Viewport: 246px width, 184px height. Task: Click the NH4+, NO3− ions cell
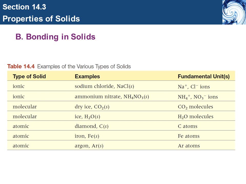198,97
